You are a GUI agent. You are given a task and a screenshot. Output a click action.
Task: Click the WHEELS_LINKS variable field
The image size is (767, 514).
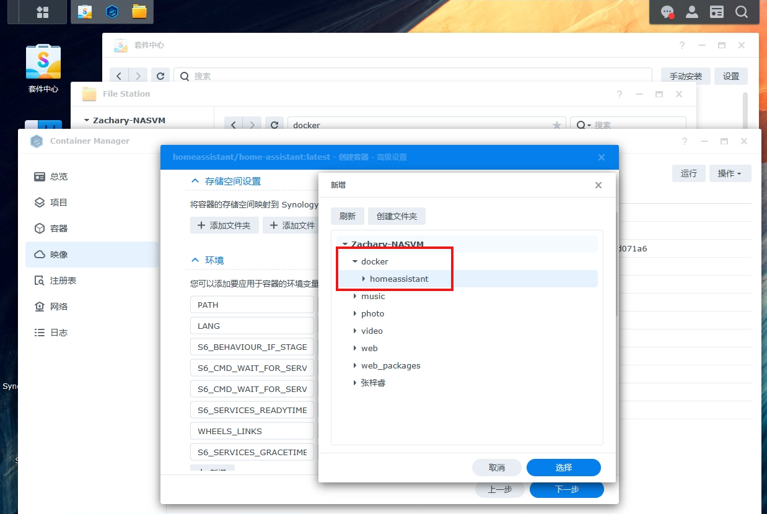click(x=252, y=431)
